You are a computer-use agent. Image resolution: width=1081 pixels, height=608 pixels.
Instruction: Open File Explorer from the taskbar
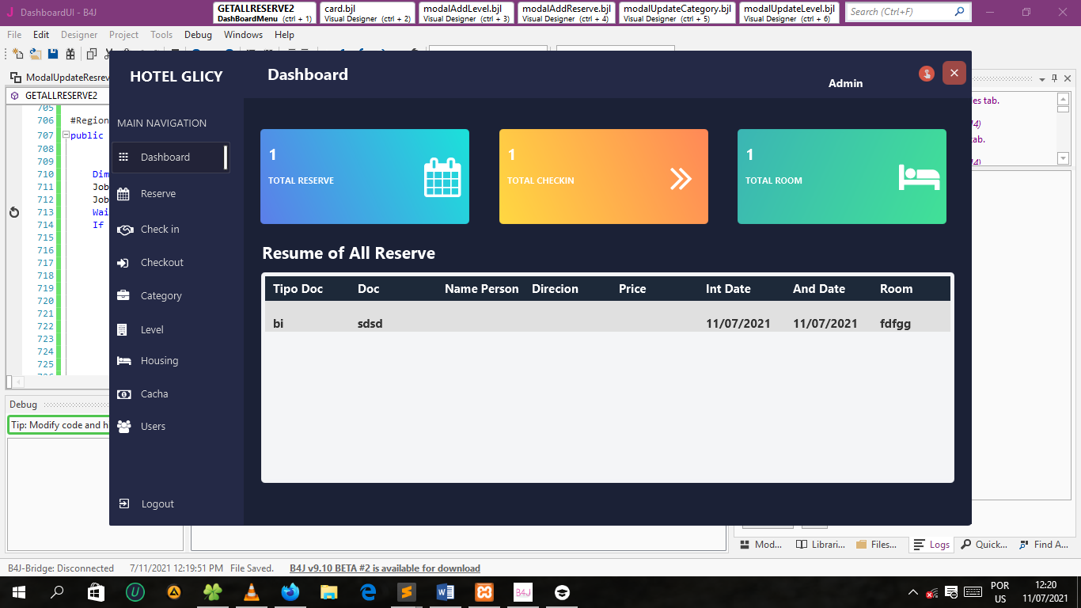coord(329,592)
